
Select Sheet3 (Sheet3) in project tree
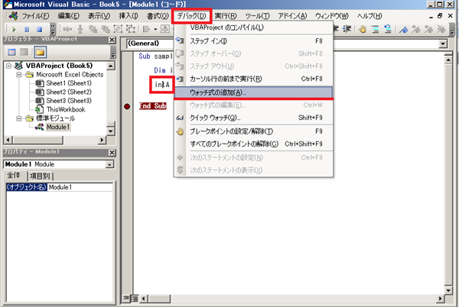pos(69,101)
